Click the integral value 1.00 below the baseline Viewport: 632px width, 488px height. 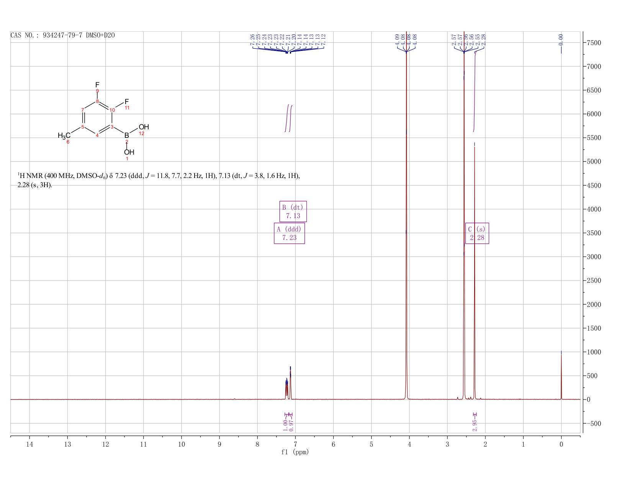tap(285, 425)
